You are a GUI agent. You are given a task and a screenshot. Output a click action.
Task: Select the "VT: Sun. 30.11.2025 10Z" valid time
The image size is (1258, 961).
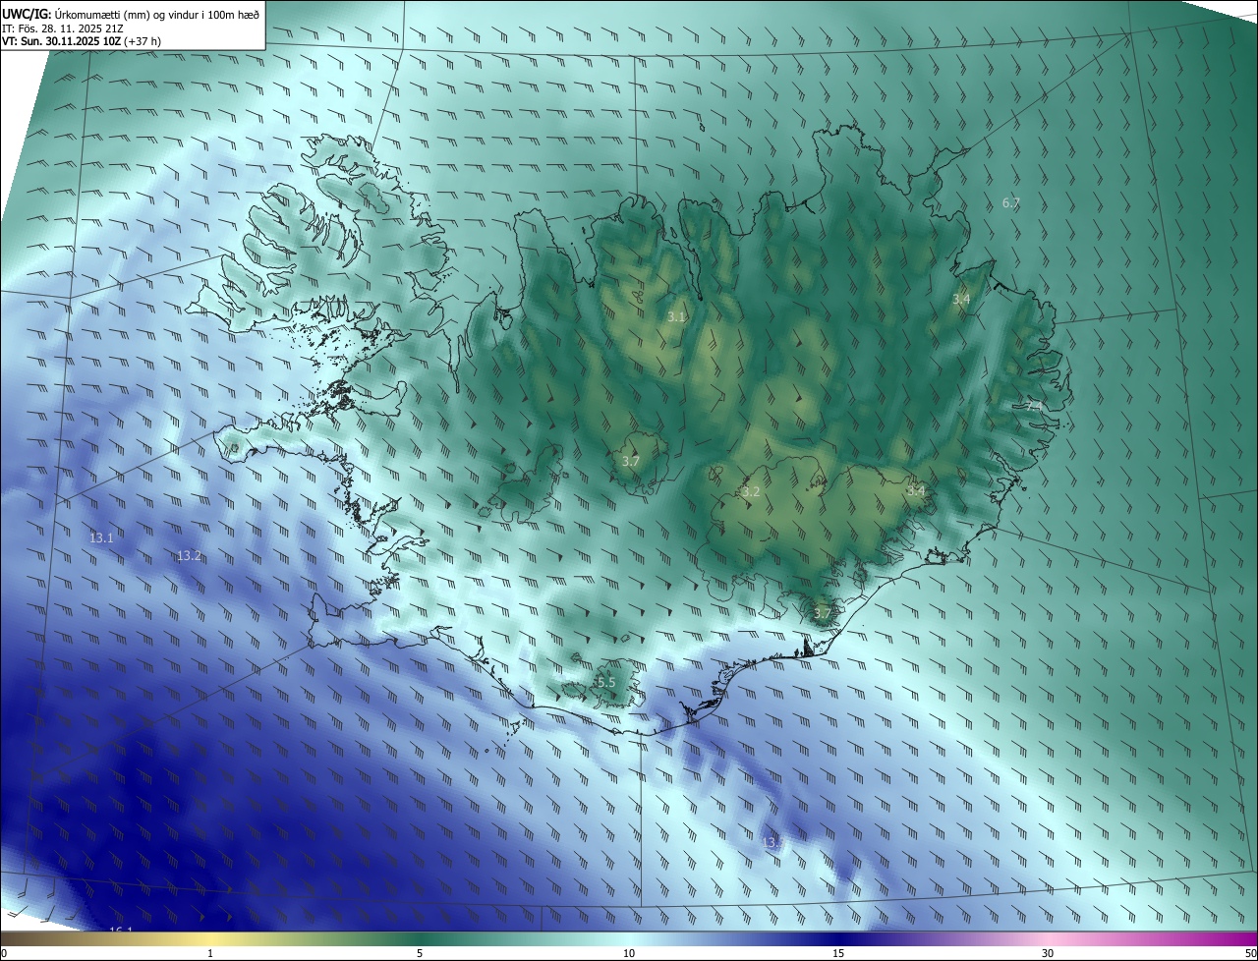[x=61, y=41]
